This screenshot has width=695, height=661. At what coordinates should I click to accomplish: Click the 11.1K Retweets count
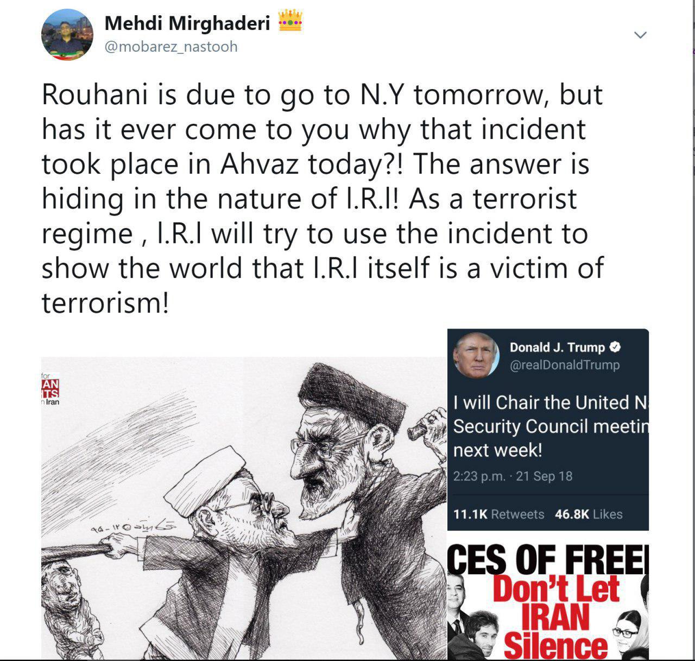tap(498, 514)
